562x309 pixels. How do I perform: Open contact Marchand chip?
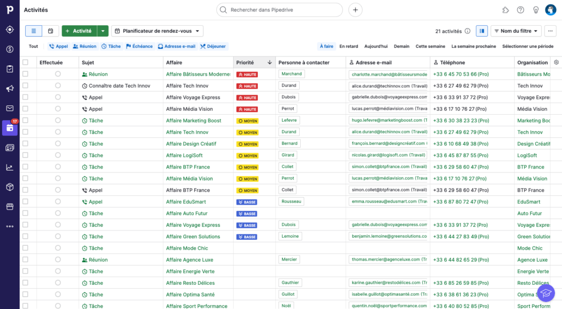click(x=291, y=74)
